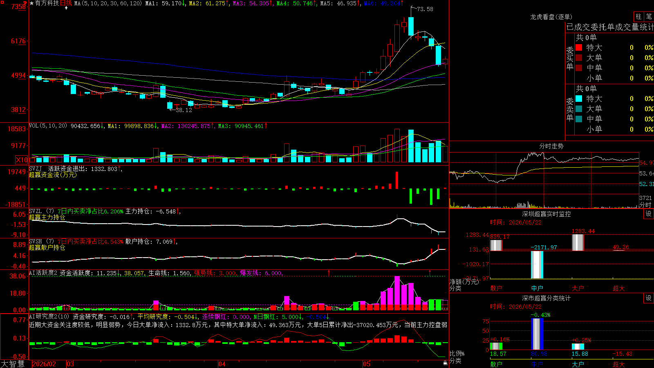Click the 大智慧 label at bottom-left
This screenshot has width=654, height=368.
[x=13, y=364]
